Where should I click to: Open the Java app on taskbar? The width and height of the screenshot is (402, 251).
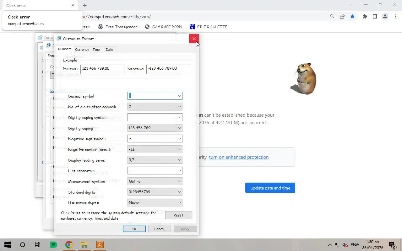[x=100, y=245]
